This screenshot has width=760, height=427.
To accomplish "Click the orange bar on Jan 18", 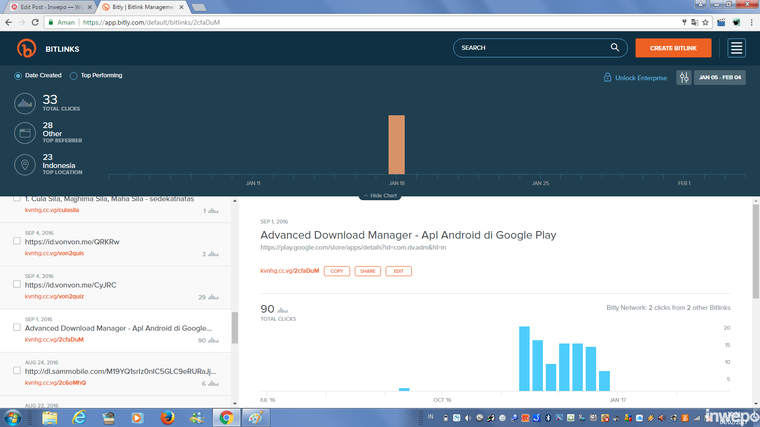I will [397, 145].
